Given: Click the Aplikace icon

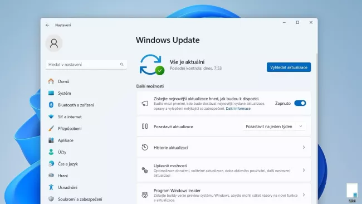Looking at the screenshot, I should pos(51,140).
